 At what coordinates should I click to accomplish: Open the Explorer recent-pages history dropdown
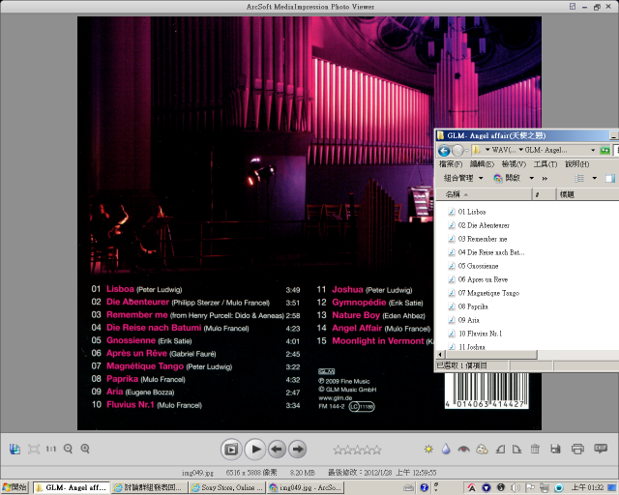pos(466,151)
